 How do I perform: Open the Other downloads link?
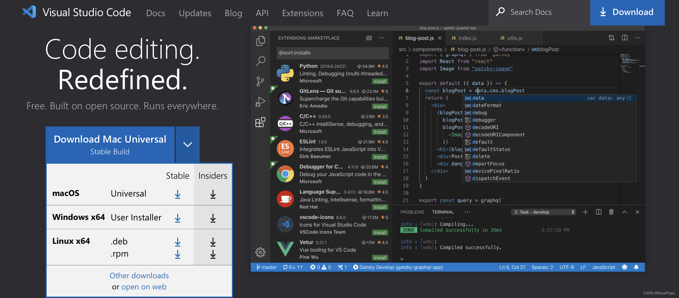click(139, 275)
